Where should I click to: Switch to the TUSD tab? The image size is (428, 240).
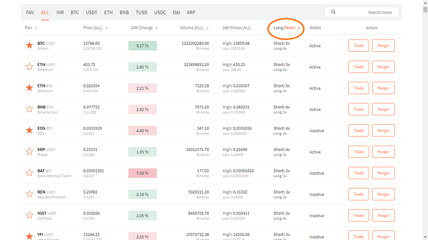(141, 12)
